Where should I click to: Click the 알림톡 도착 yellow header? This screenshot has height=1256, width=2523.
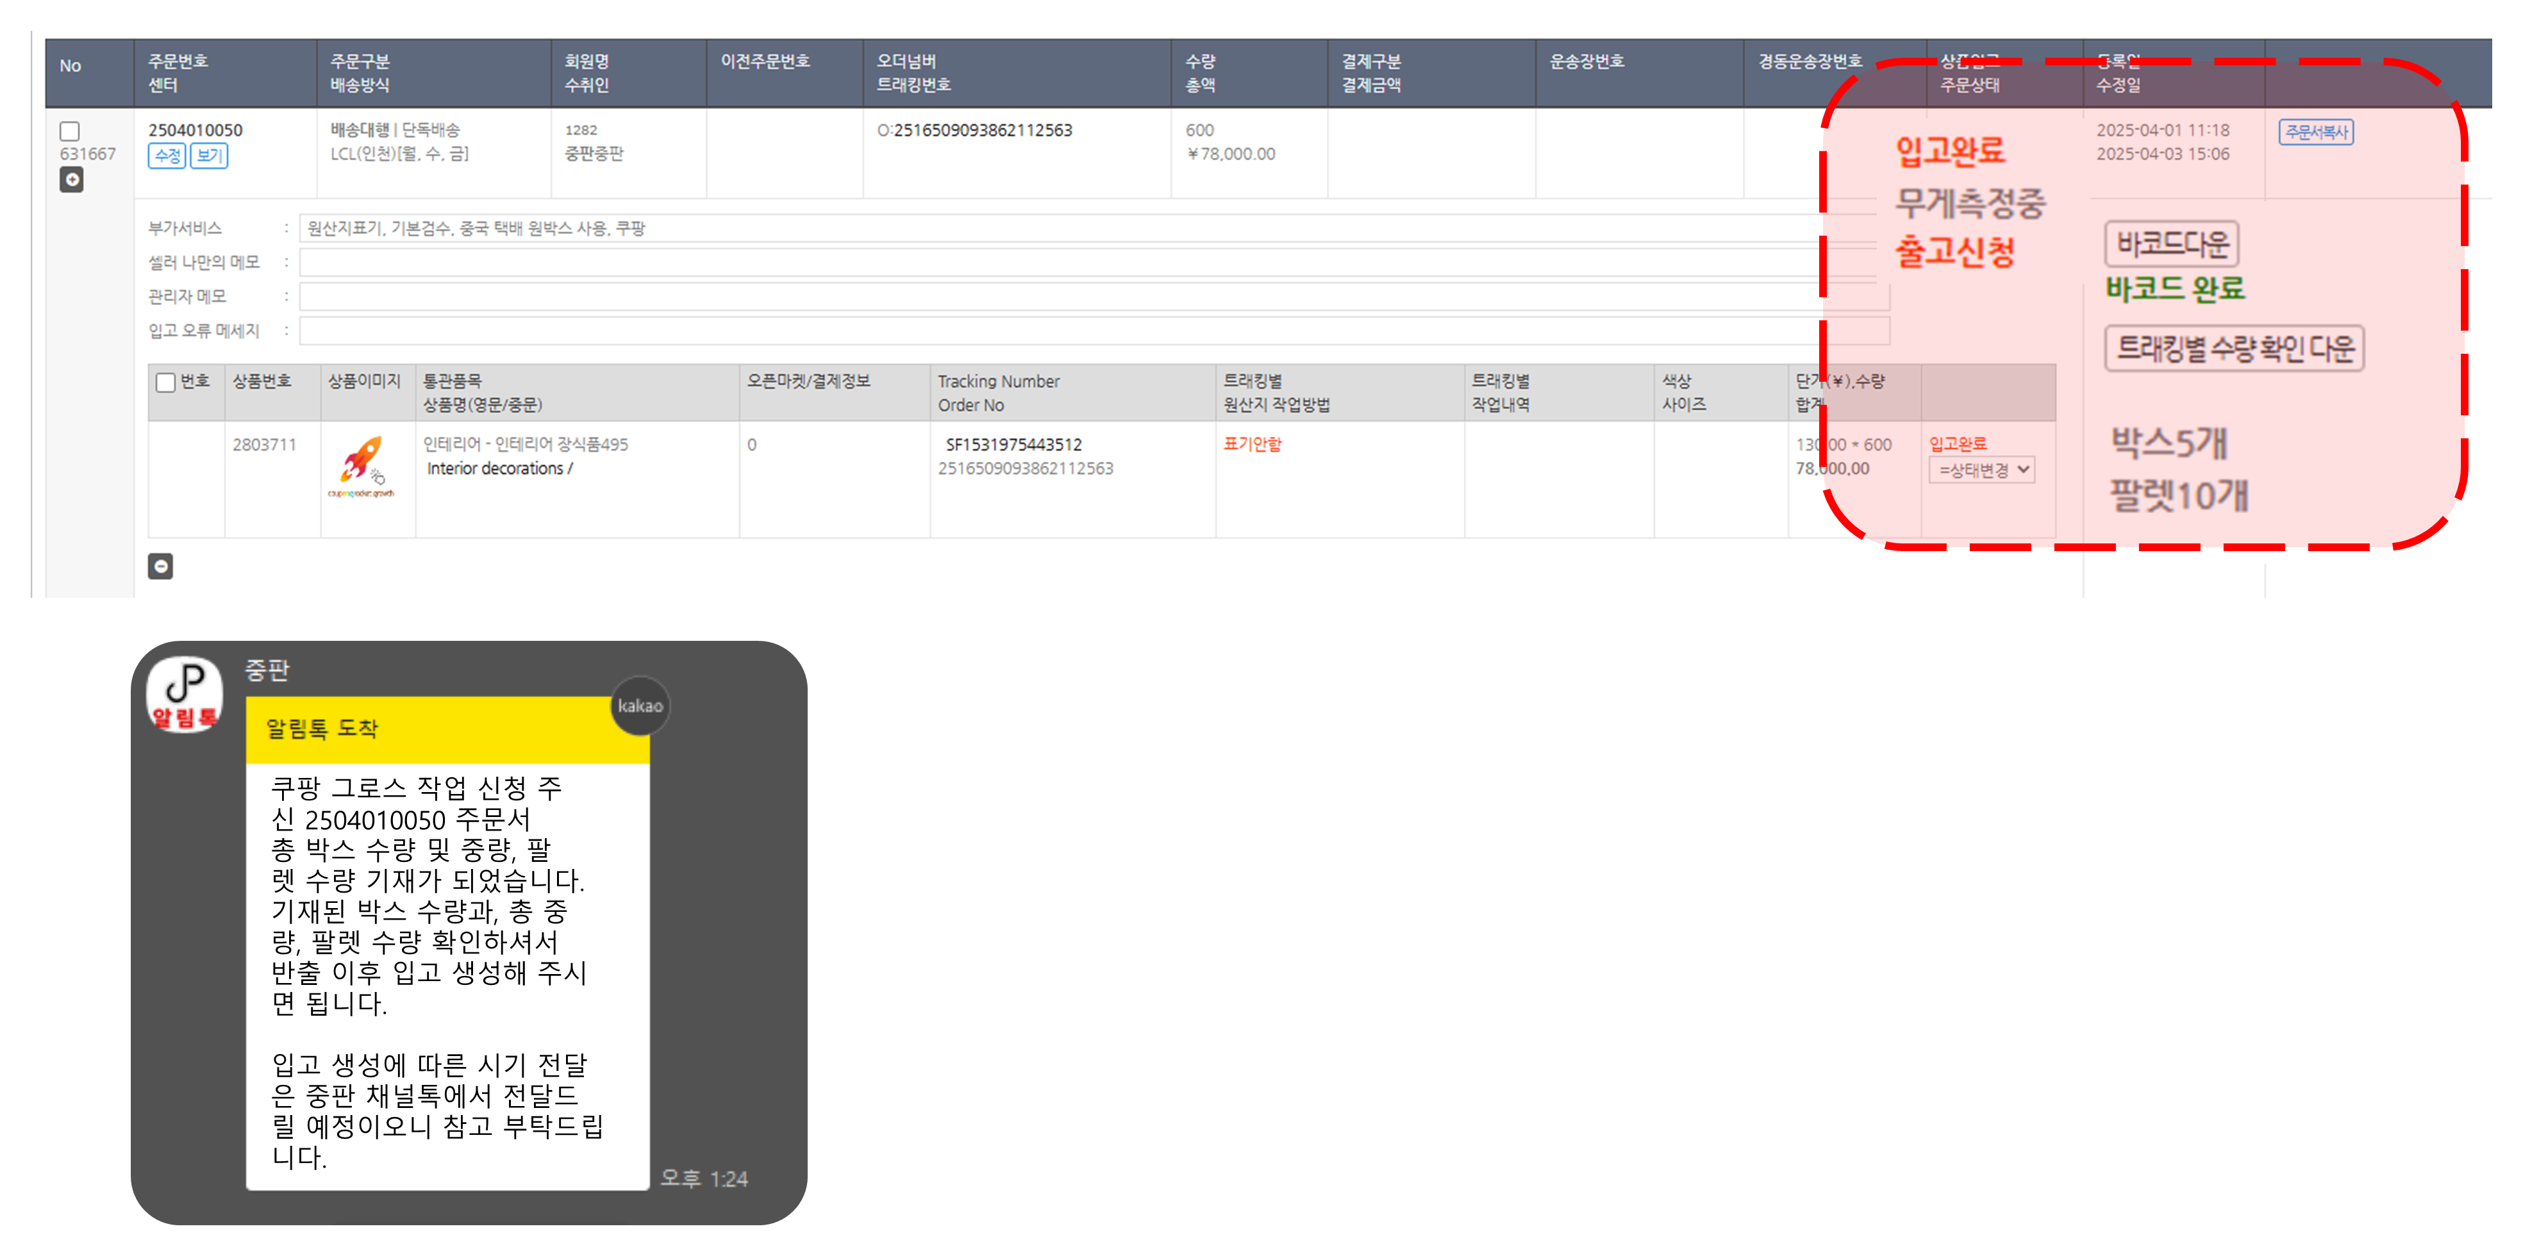point(447,729)
